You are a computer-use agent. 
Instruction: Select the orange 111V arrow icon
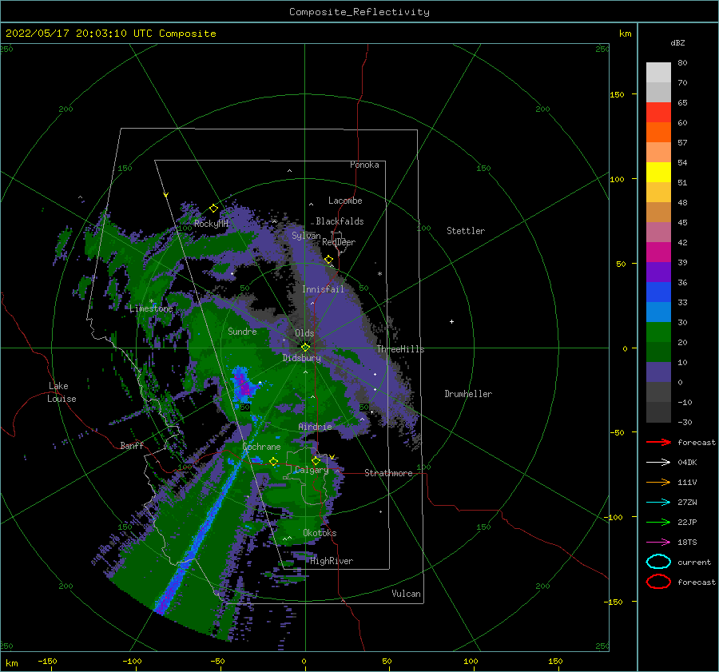[658, 482]
